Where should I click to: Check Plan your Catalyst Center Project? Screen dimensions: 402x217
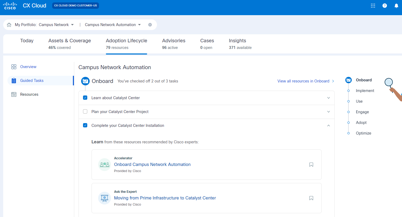pos(85,111)
